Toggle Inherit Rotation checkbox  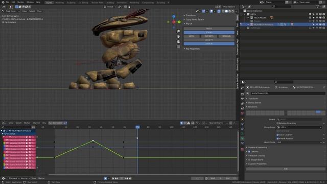point(277,139)
